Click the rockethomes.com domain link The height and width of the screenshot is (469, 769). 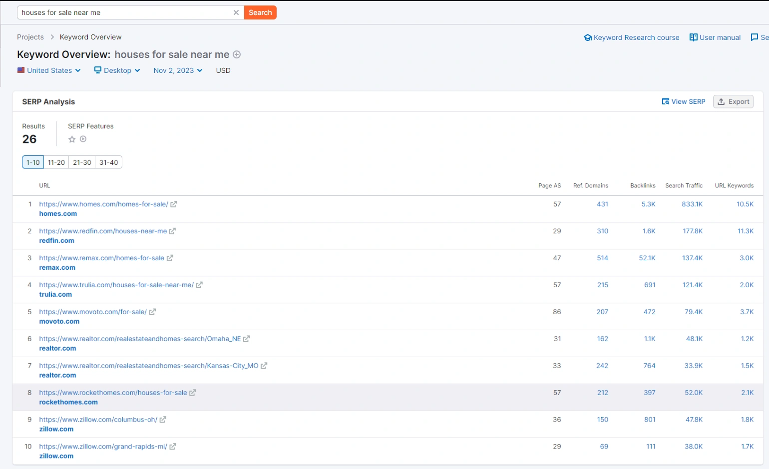point(68,403)
